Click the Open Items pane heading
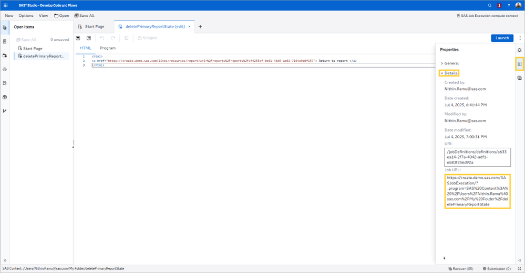This screenshot has height=273, width=525. click(x=24, y=27)
